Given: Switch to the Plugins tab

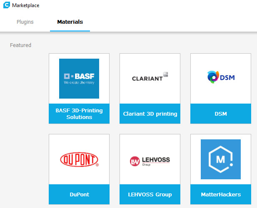Looking at the screenshot, I should pyautogui.click(x=25, y=22).
